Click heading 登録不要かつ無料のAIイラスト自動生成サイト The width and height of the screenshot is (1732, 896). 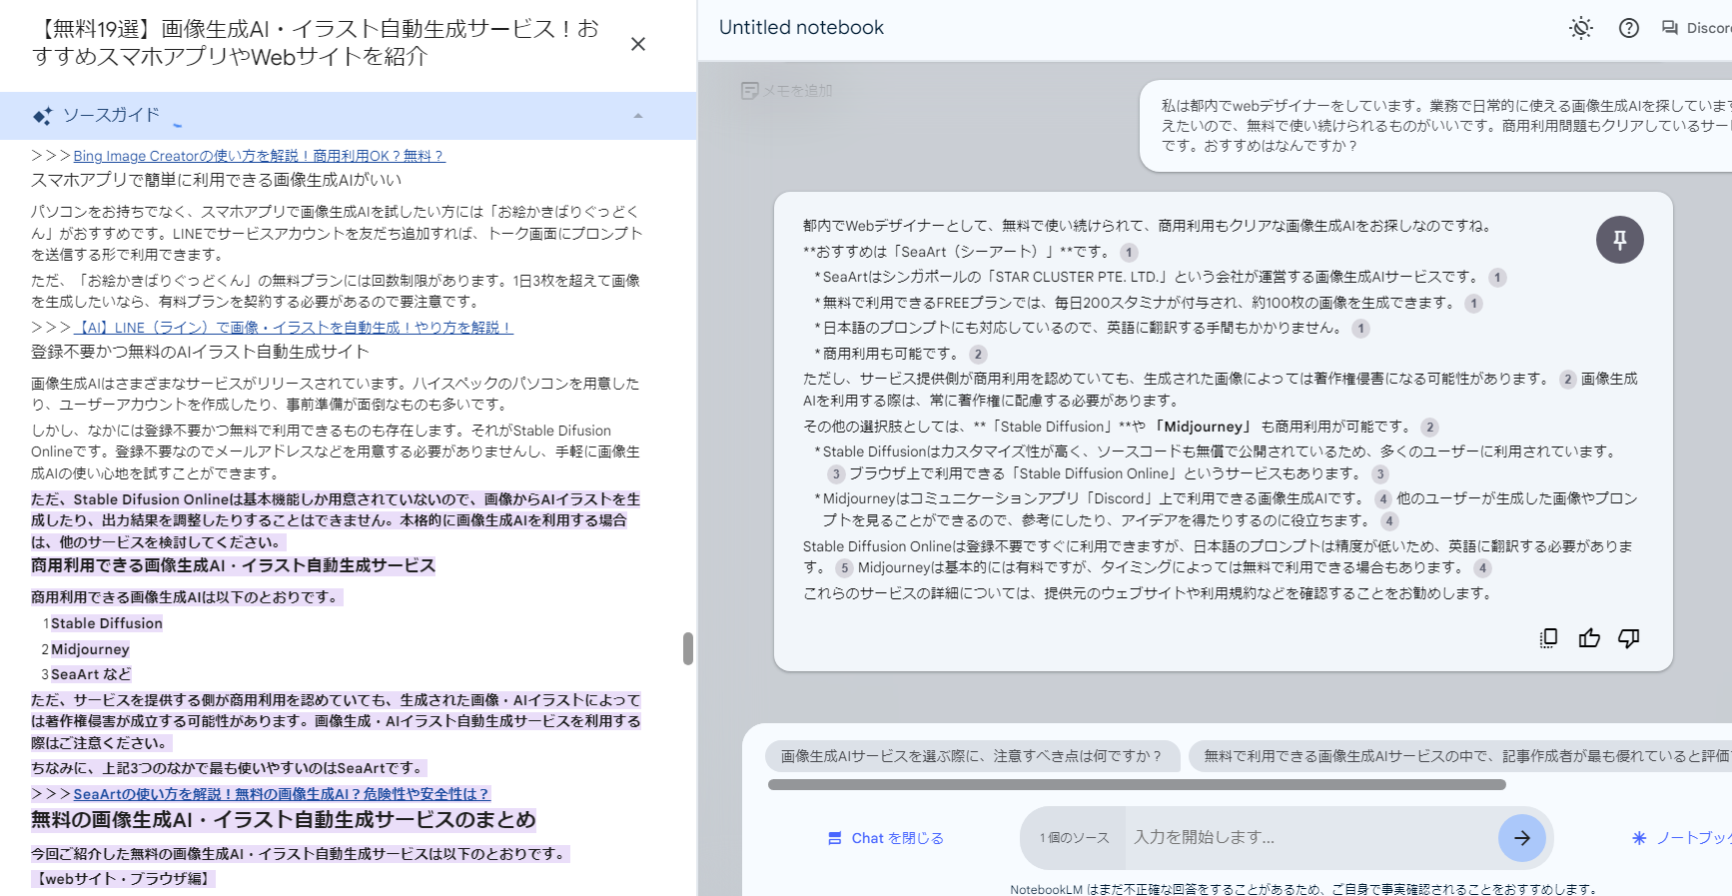point(200,352)
